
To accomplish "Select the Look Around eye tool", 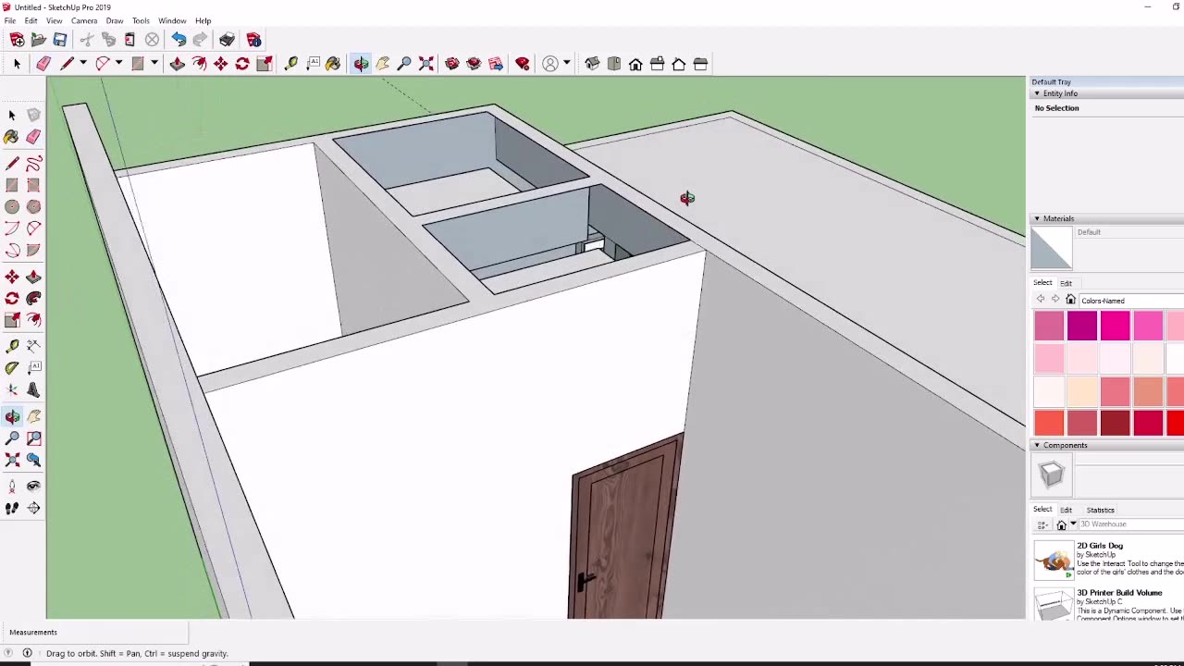I will pyautogui.click(x=33, y=486).
